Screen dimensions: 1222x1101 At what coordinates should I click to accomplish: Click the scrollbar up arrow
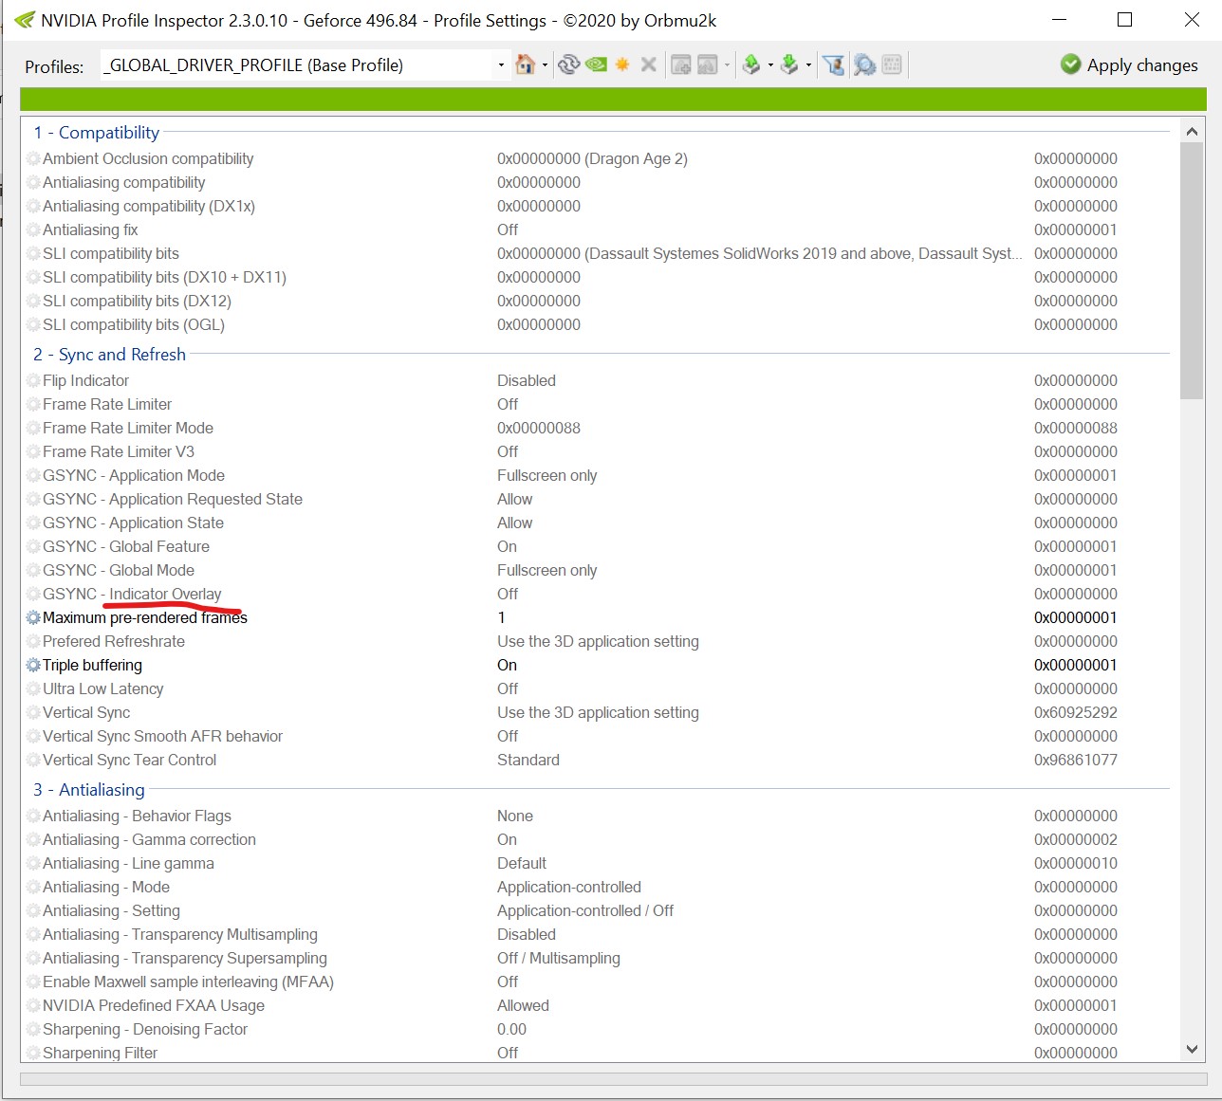pyautogui.click(x=1192, y=131)
